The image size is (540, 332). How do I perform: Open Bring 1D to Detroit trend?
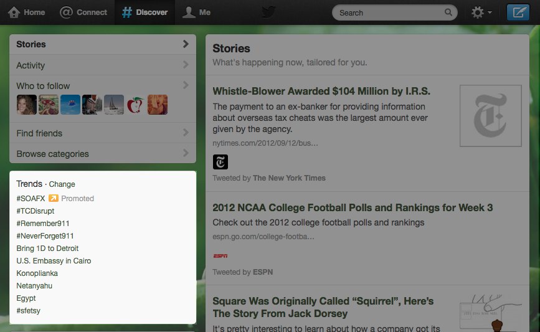[x=47, y=249]
